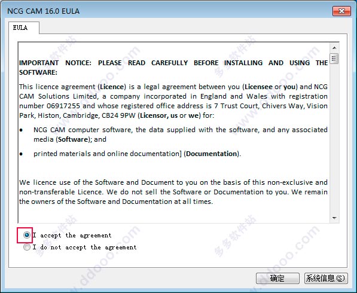The image size is (357, 293).
Task: Confirm with the 确定 button
Action: 277,278
